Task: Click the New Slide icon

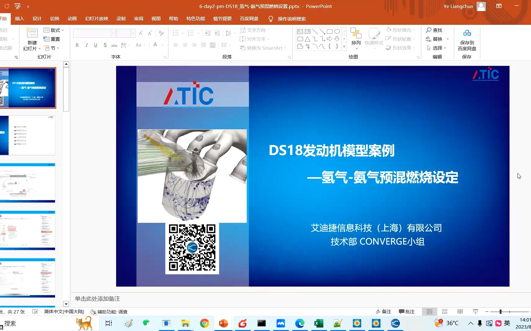Action: [x=32, y=33]
